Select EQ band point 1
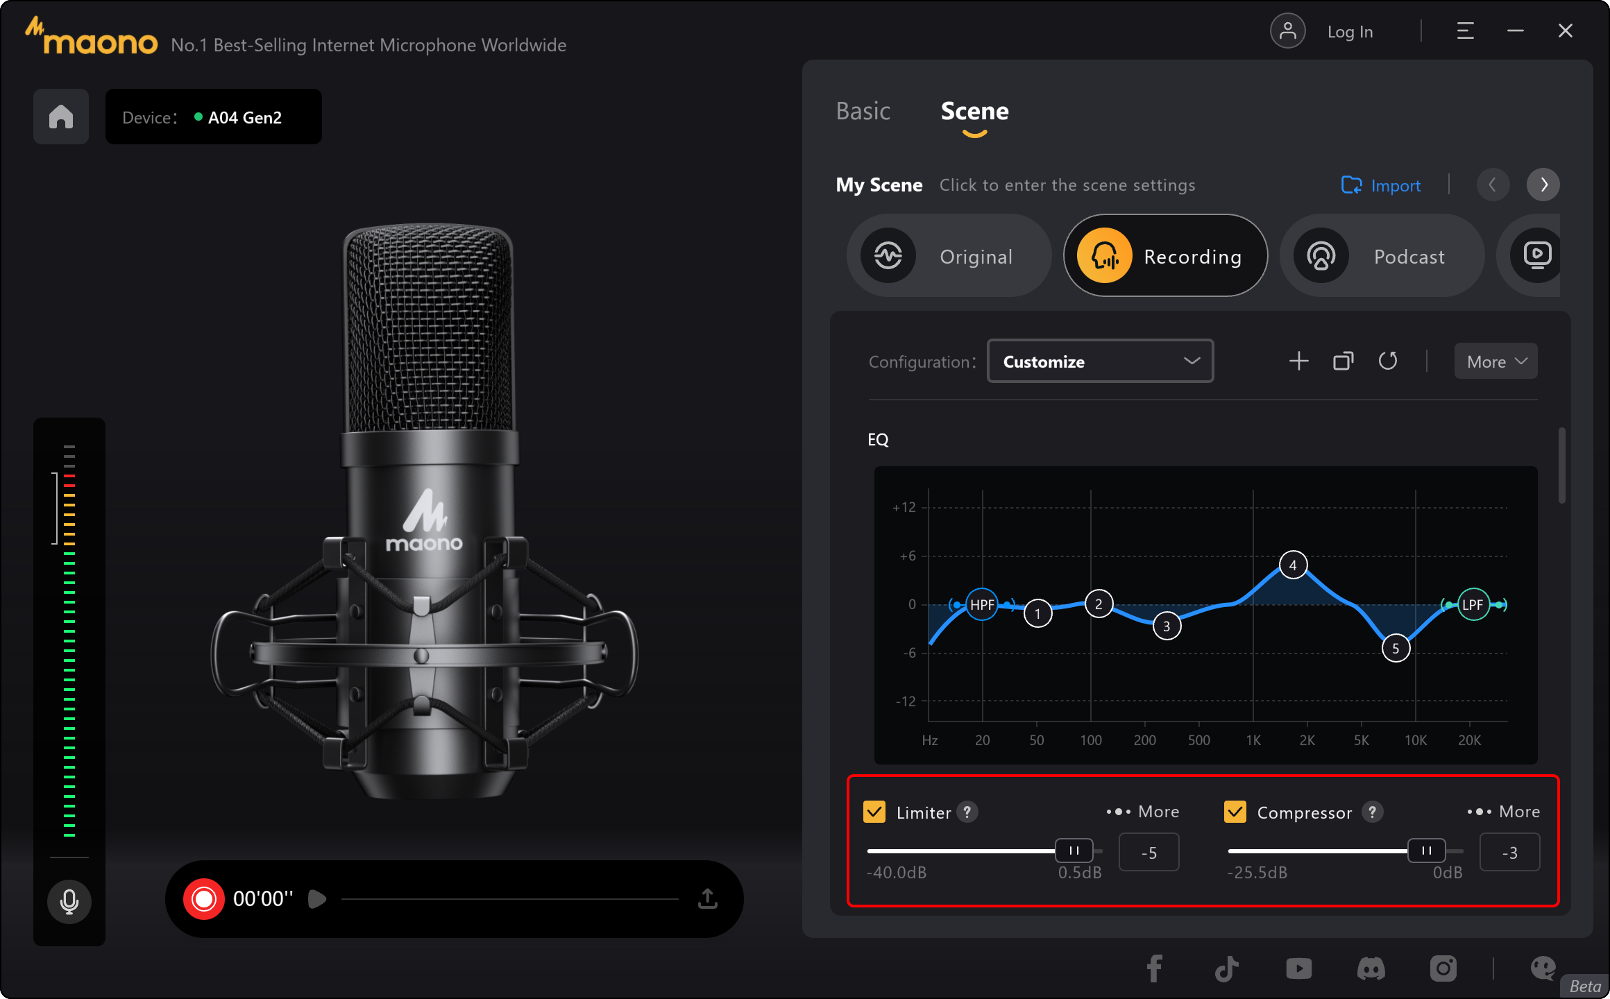The width and height of the screenshot is (1610, 999). click(1037, 613)
